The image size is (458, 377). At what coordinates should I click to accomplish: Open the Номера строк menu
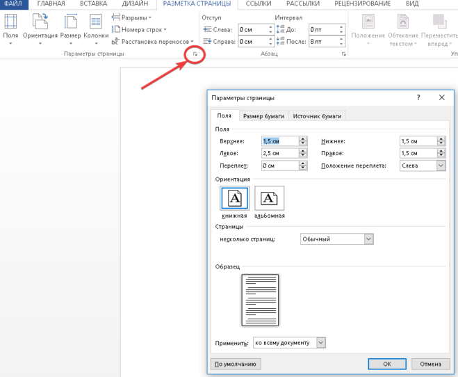point(139,29)
